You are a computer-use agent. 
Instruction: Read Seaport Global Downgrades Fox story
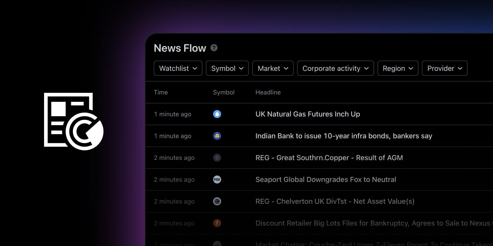click(326, 180)
